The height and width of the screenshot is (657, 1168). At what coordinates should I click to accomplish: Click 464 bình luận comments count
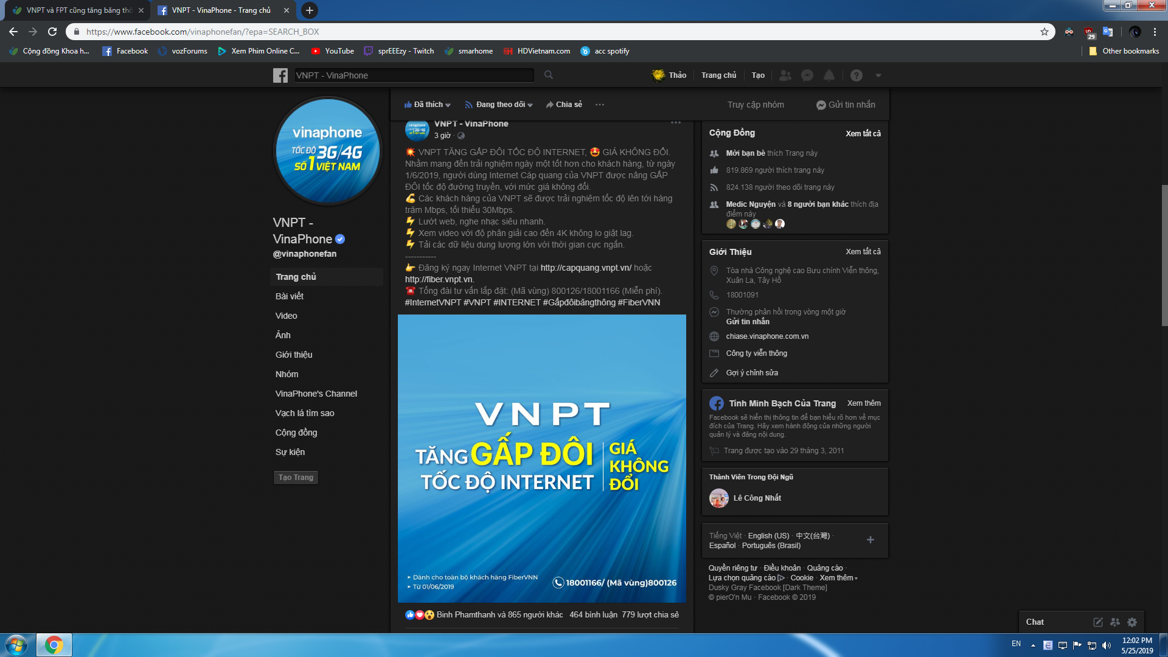coord(593,615)
